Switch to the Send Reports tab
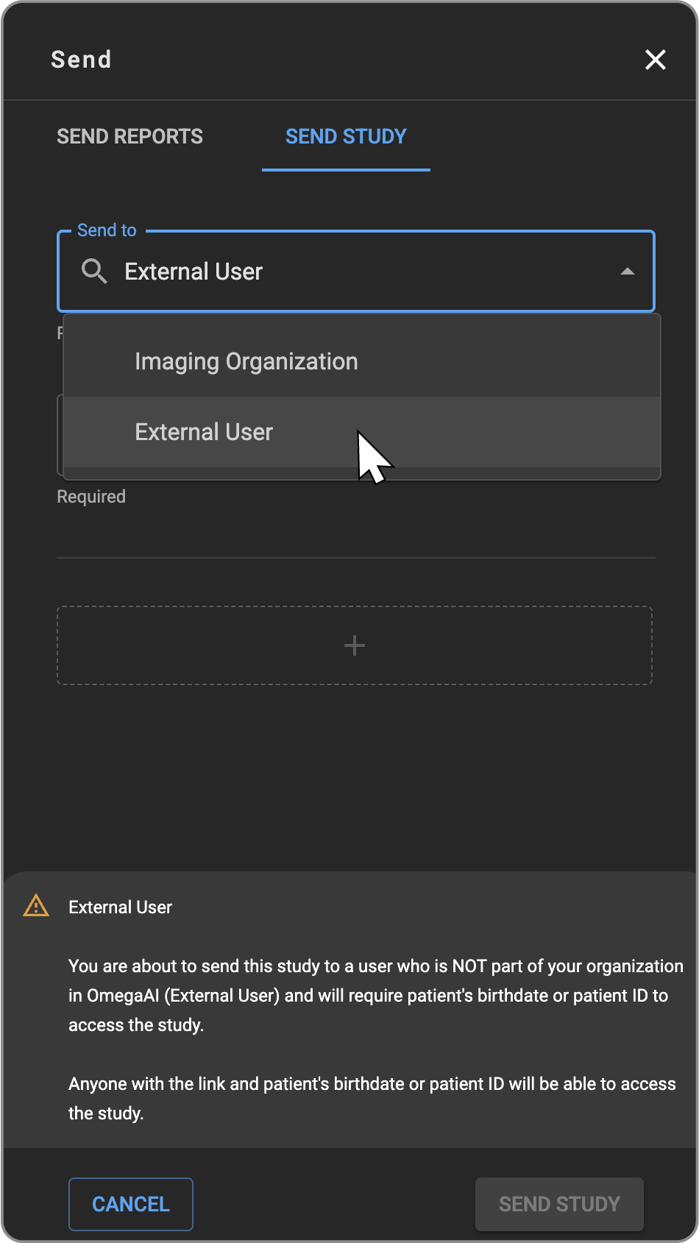 pos(129,137)
